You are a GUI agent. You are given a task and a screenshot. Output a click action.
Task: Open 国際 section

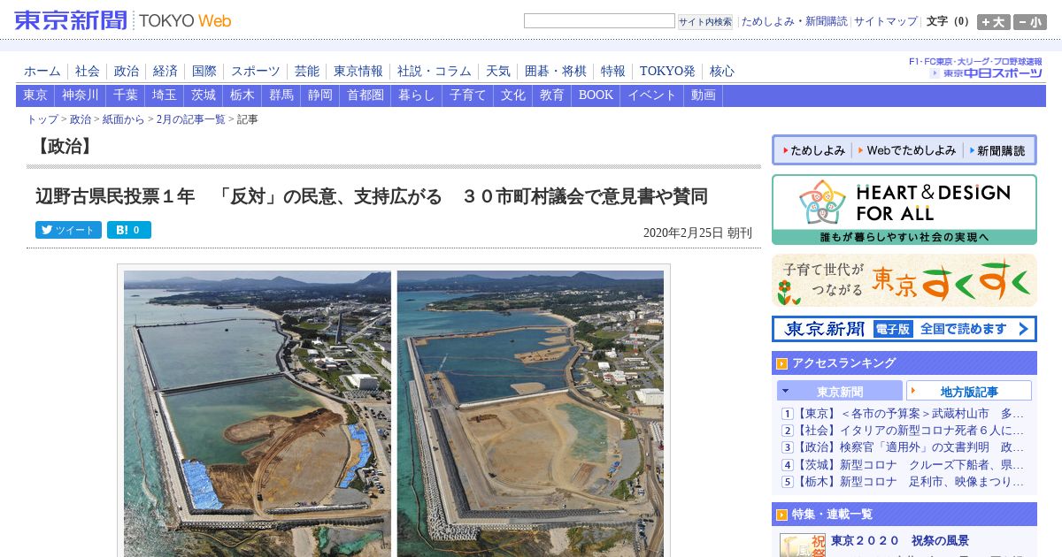coord(204,71)
